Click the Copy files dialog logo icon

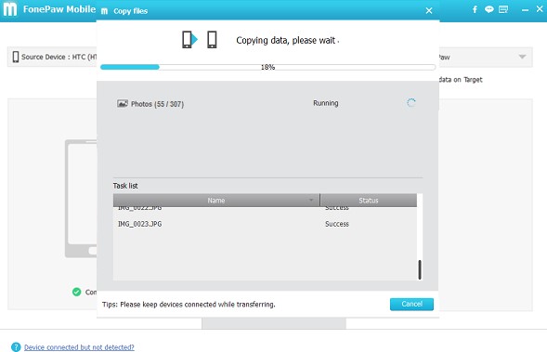(x=104, y=11)
